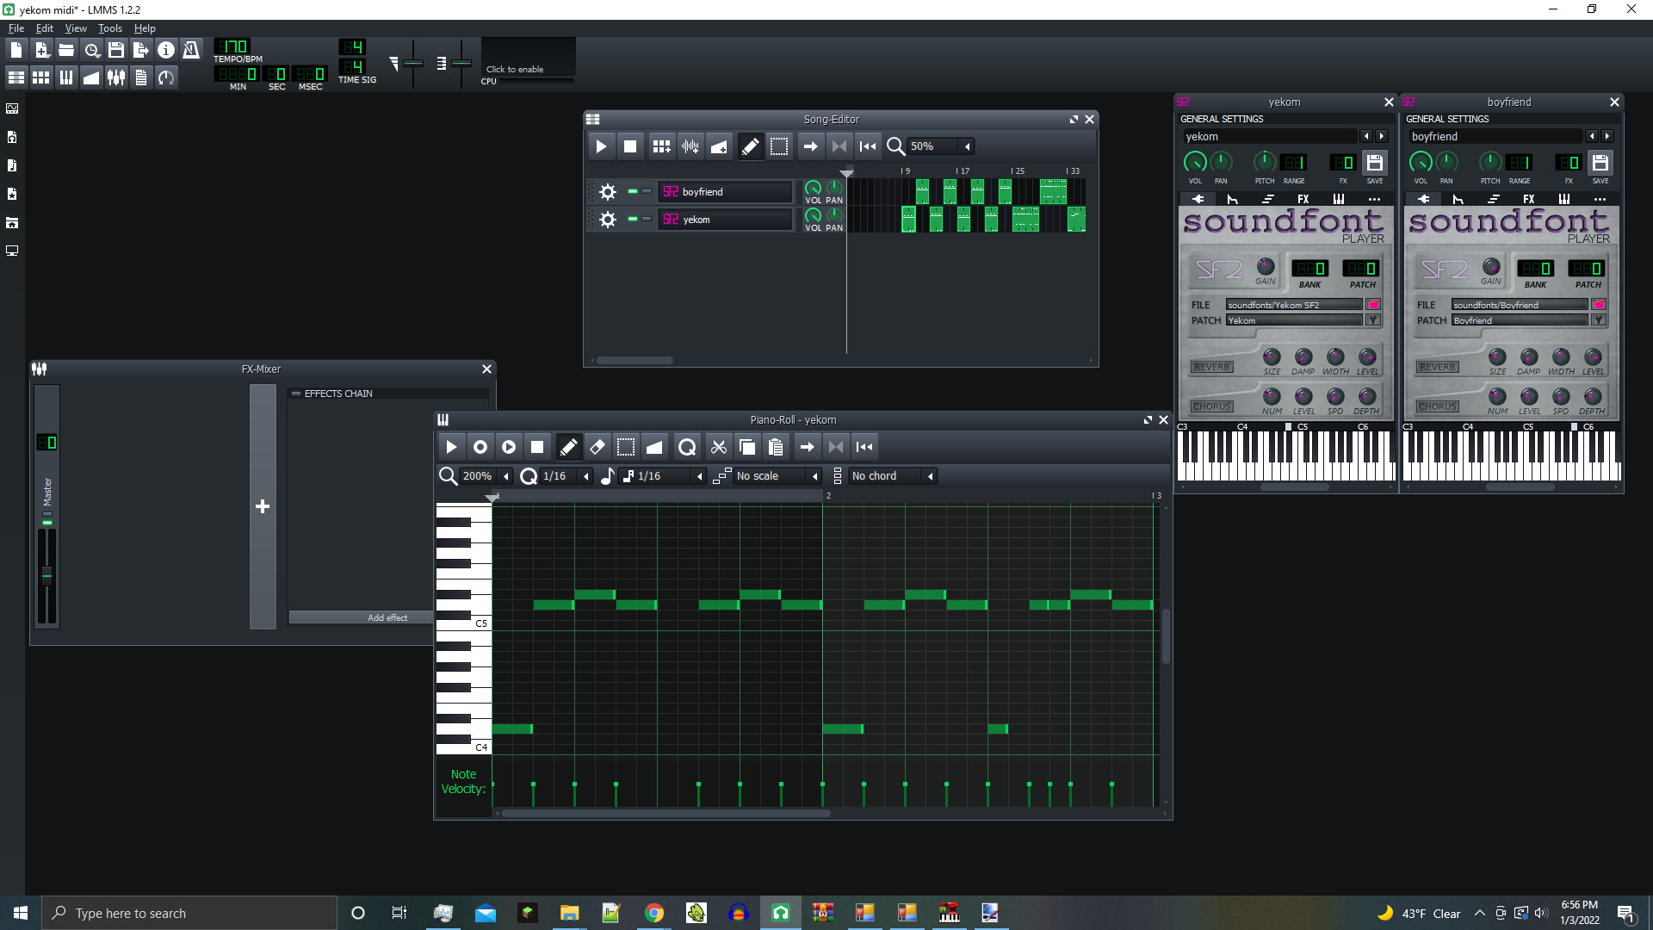This screenshot has width=1653, height=930.
Task: Select the Erase tool in Piano Roll
Action: click(597, 446)
